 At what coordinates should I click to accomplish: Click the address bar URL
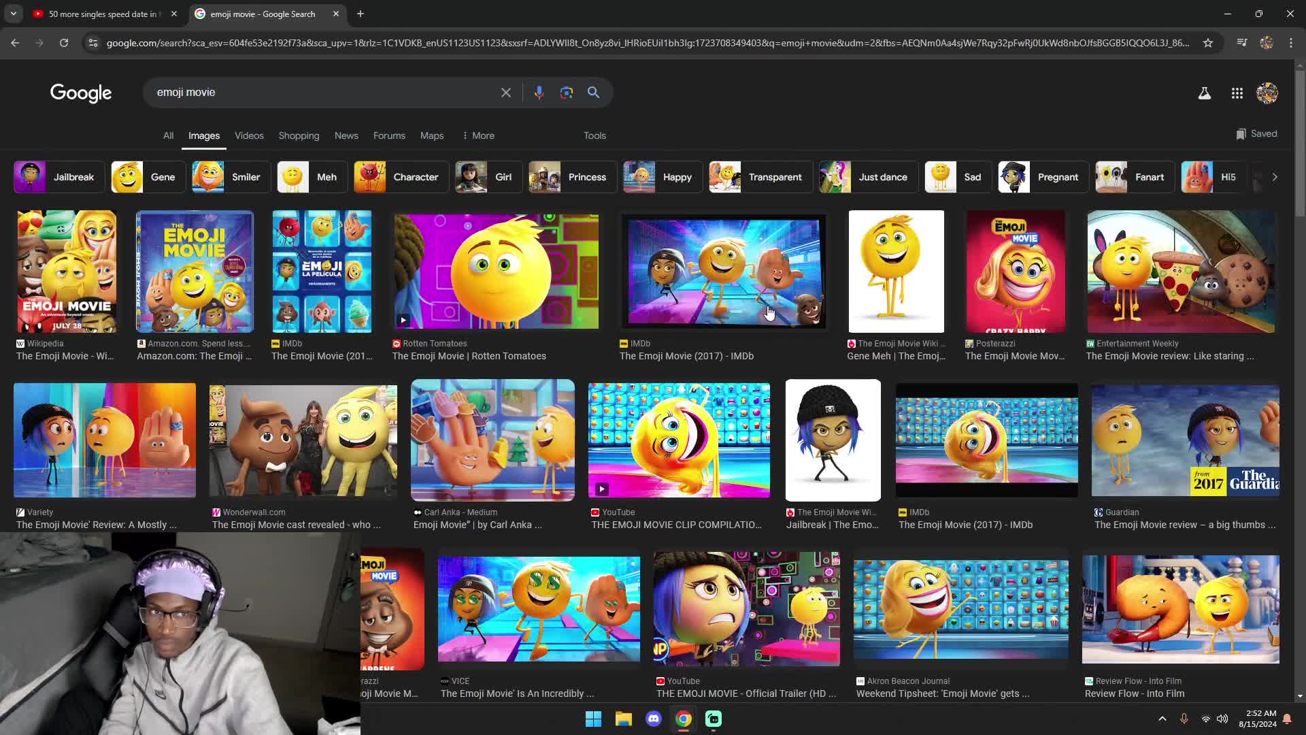pos(648,43)
